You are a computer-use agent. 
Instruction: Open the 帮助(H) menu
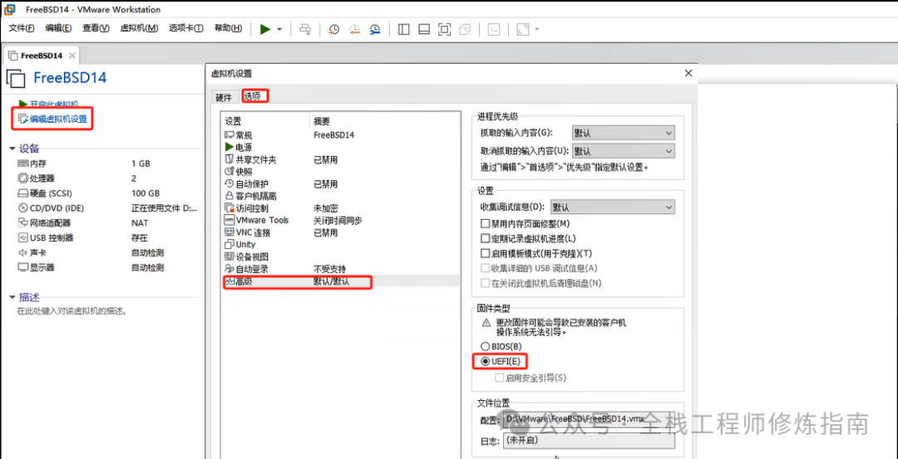[x=228, y=28]
